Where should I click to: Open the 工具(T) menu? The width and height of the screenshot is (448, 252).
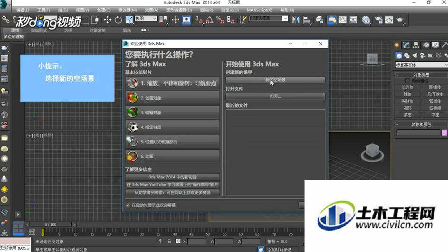[x=43, y=10]
